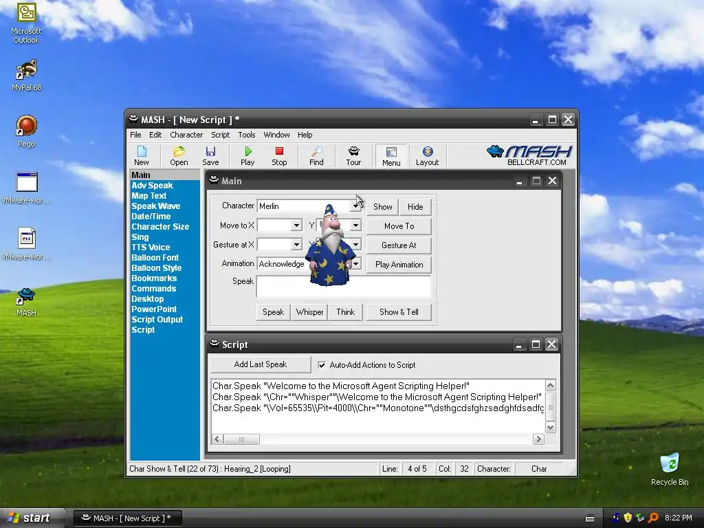Open the Character menu
This screenshot has height=528, width=704.
coord(186,135)
